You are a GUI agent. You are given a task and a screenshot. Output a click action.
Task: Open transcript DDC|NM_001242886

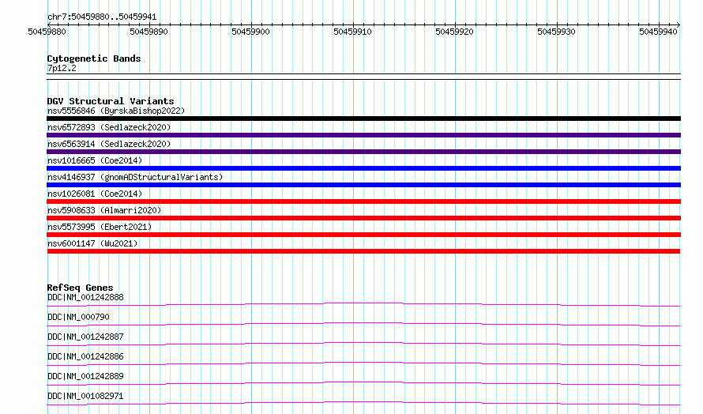tap(85, 356)
